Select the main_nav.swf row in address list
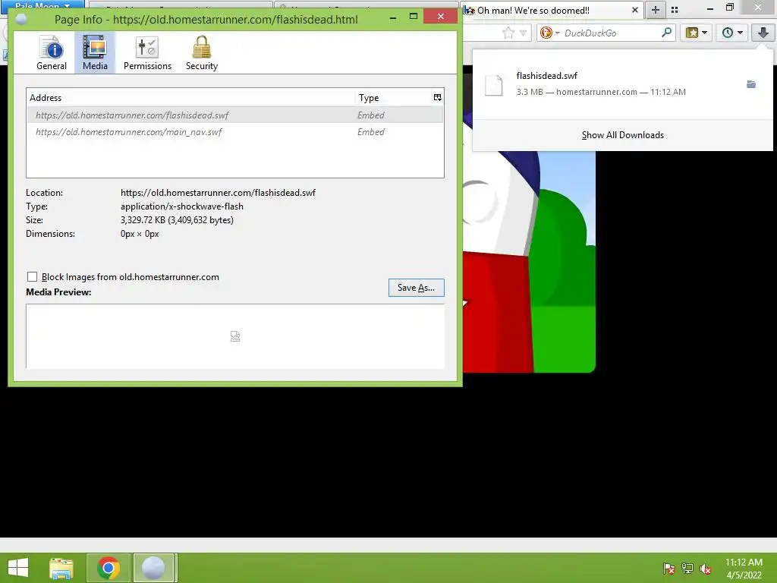Screen dimensions: 777x583 coord(235,132)
